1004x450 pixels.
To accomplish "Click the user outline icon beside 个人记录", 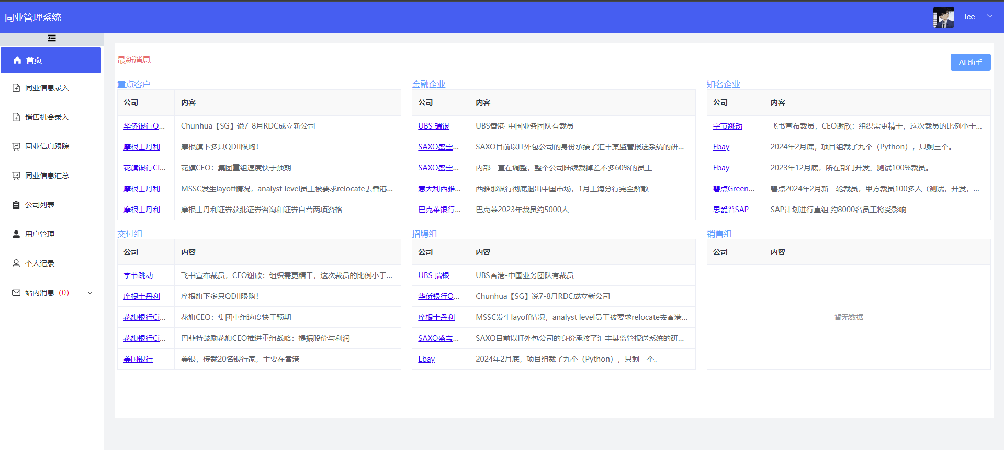I will pyautogui.click(x=16, y=263).
